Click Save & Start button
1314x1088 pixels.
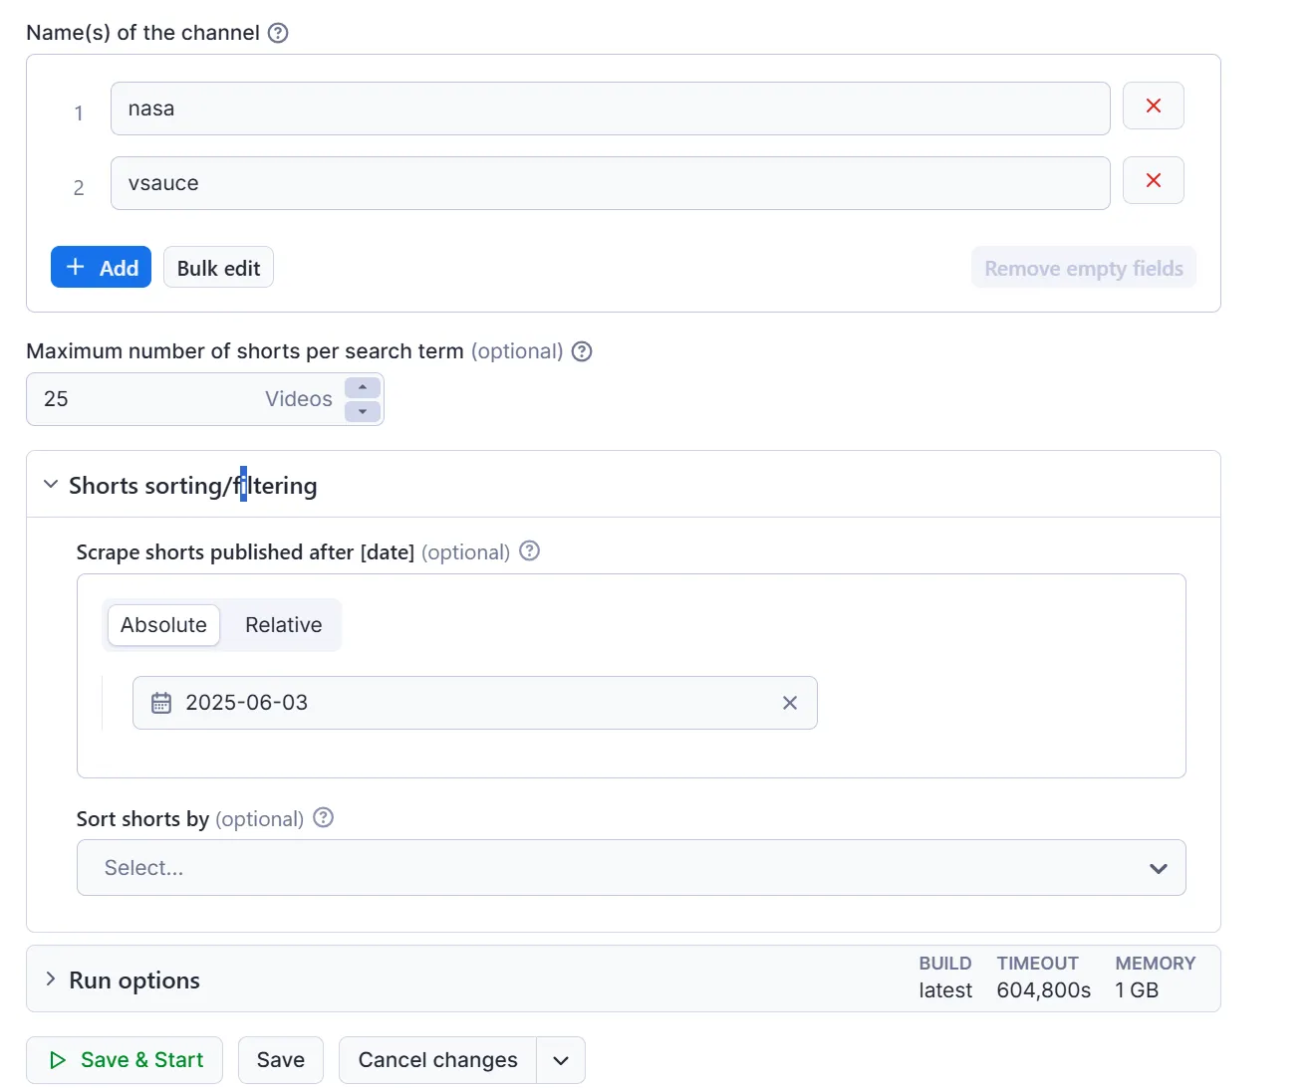tap(125, 1060)
